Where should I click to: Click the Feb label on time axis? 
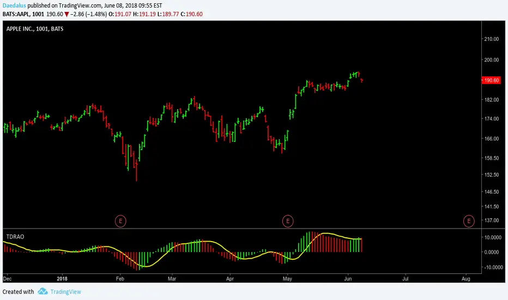pos(120,279)
